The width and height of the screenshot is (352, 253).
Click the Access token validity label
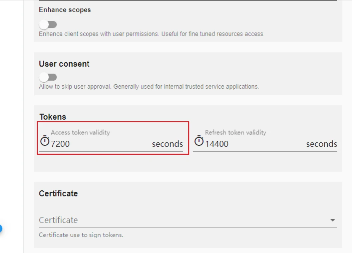coord(81,133)
